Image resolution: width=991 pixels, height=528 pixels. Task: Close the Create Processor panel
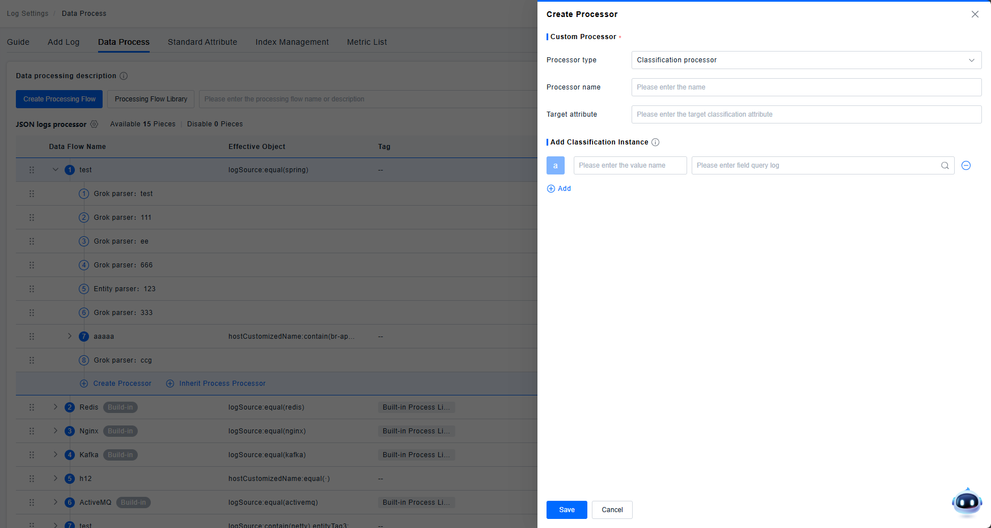pyautogui.click(x=975, y=14)
